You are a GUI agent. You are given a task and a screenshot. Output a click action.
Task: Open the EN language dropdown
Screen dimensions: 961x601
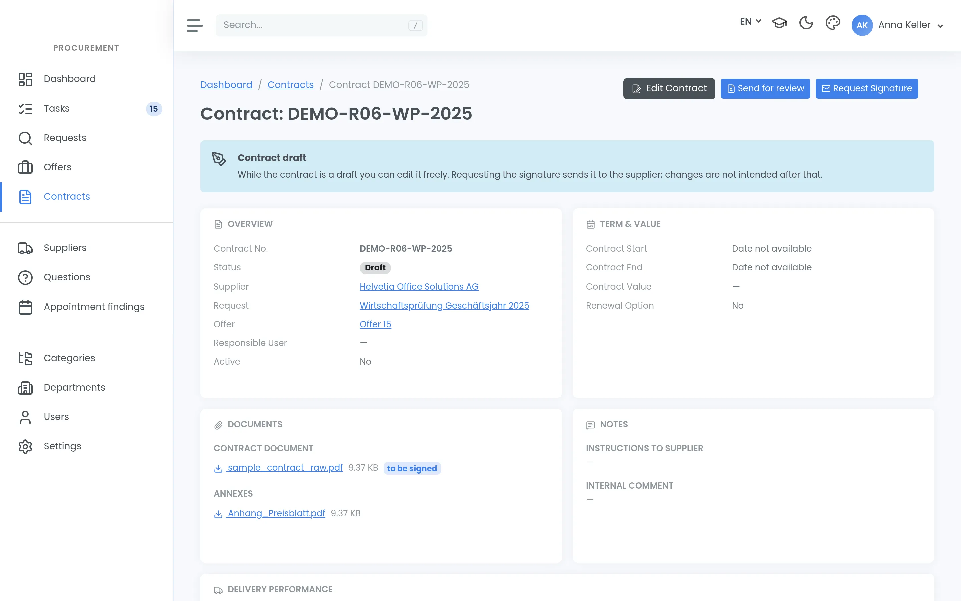(750, 21)
